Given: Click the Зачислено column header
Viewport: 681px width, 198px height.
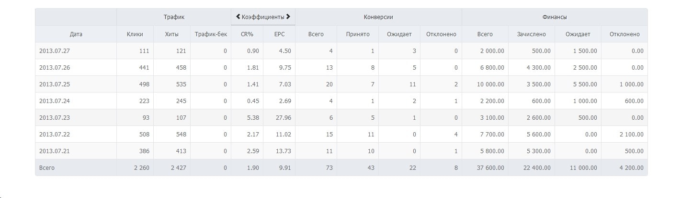Looking at the screenshot, I should pos(531,34).
